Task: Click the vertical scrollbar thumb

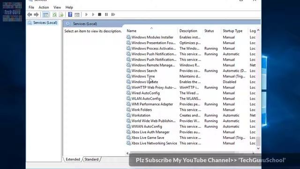Action: 258,141
